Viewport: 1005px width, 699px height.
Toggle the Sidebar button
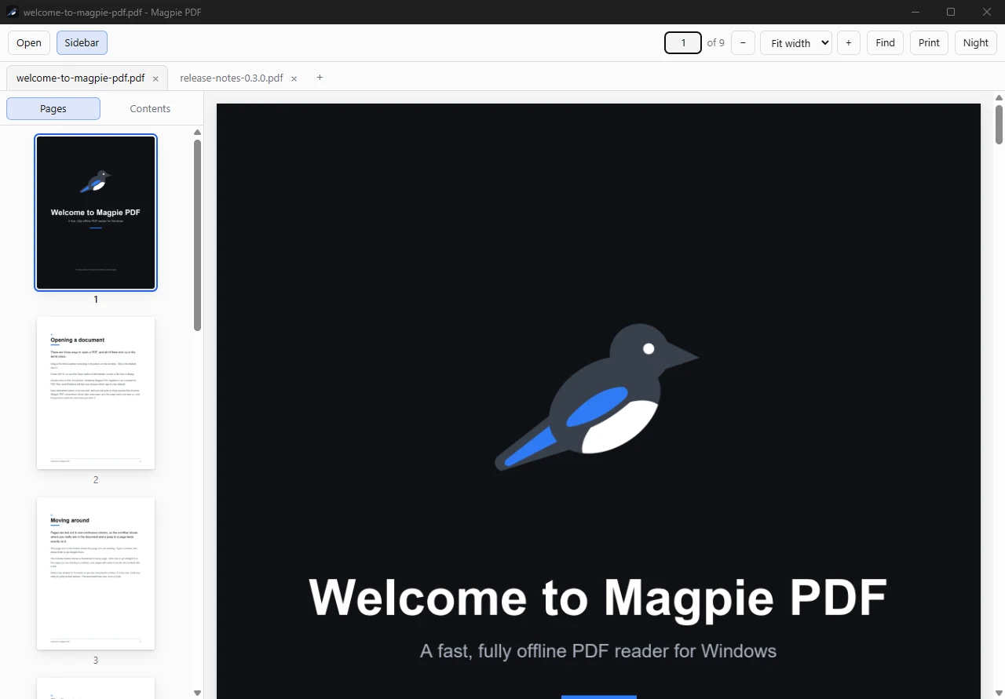(82, 43)
